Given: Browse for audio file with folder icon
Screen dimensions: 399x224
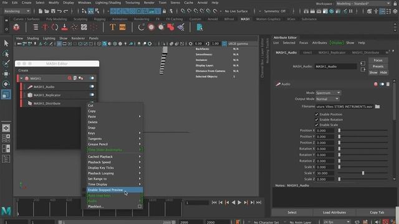Looking at the screenshot, I should click(x=377, y=106).
